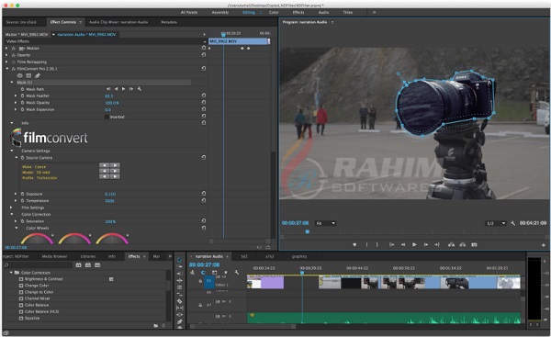551x337 pixels.
Task: Export frame with camera icon
Action: (474, 244)
